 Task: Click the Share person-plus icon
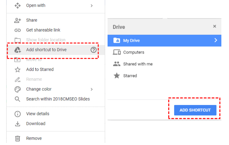tap(18, 20)
